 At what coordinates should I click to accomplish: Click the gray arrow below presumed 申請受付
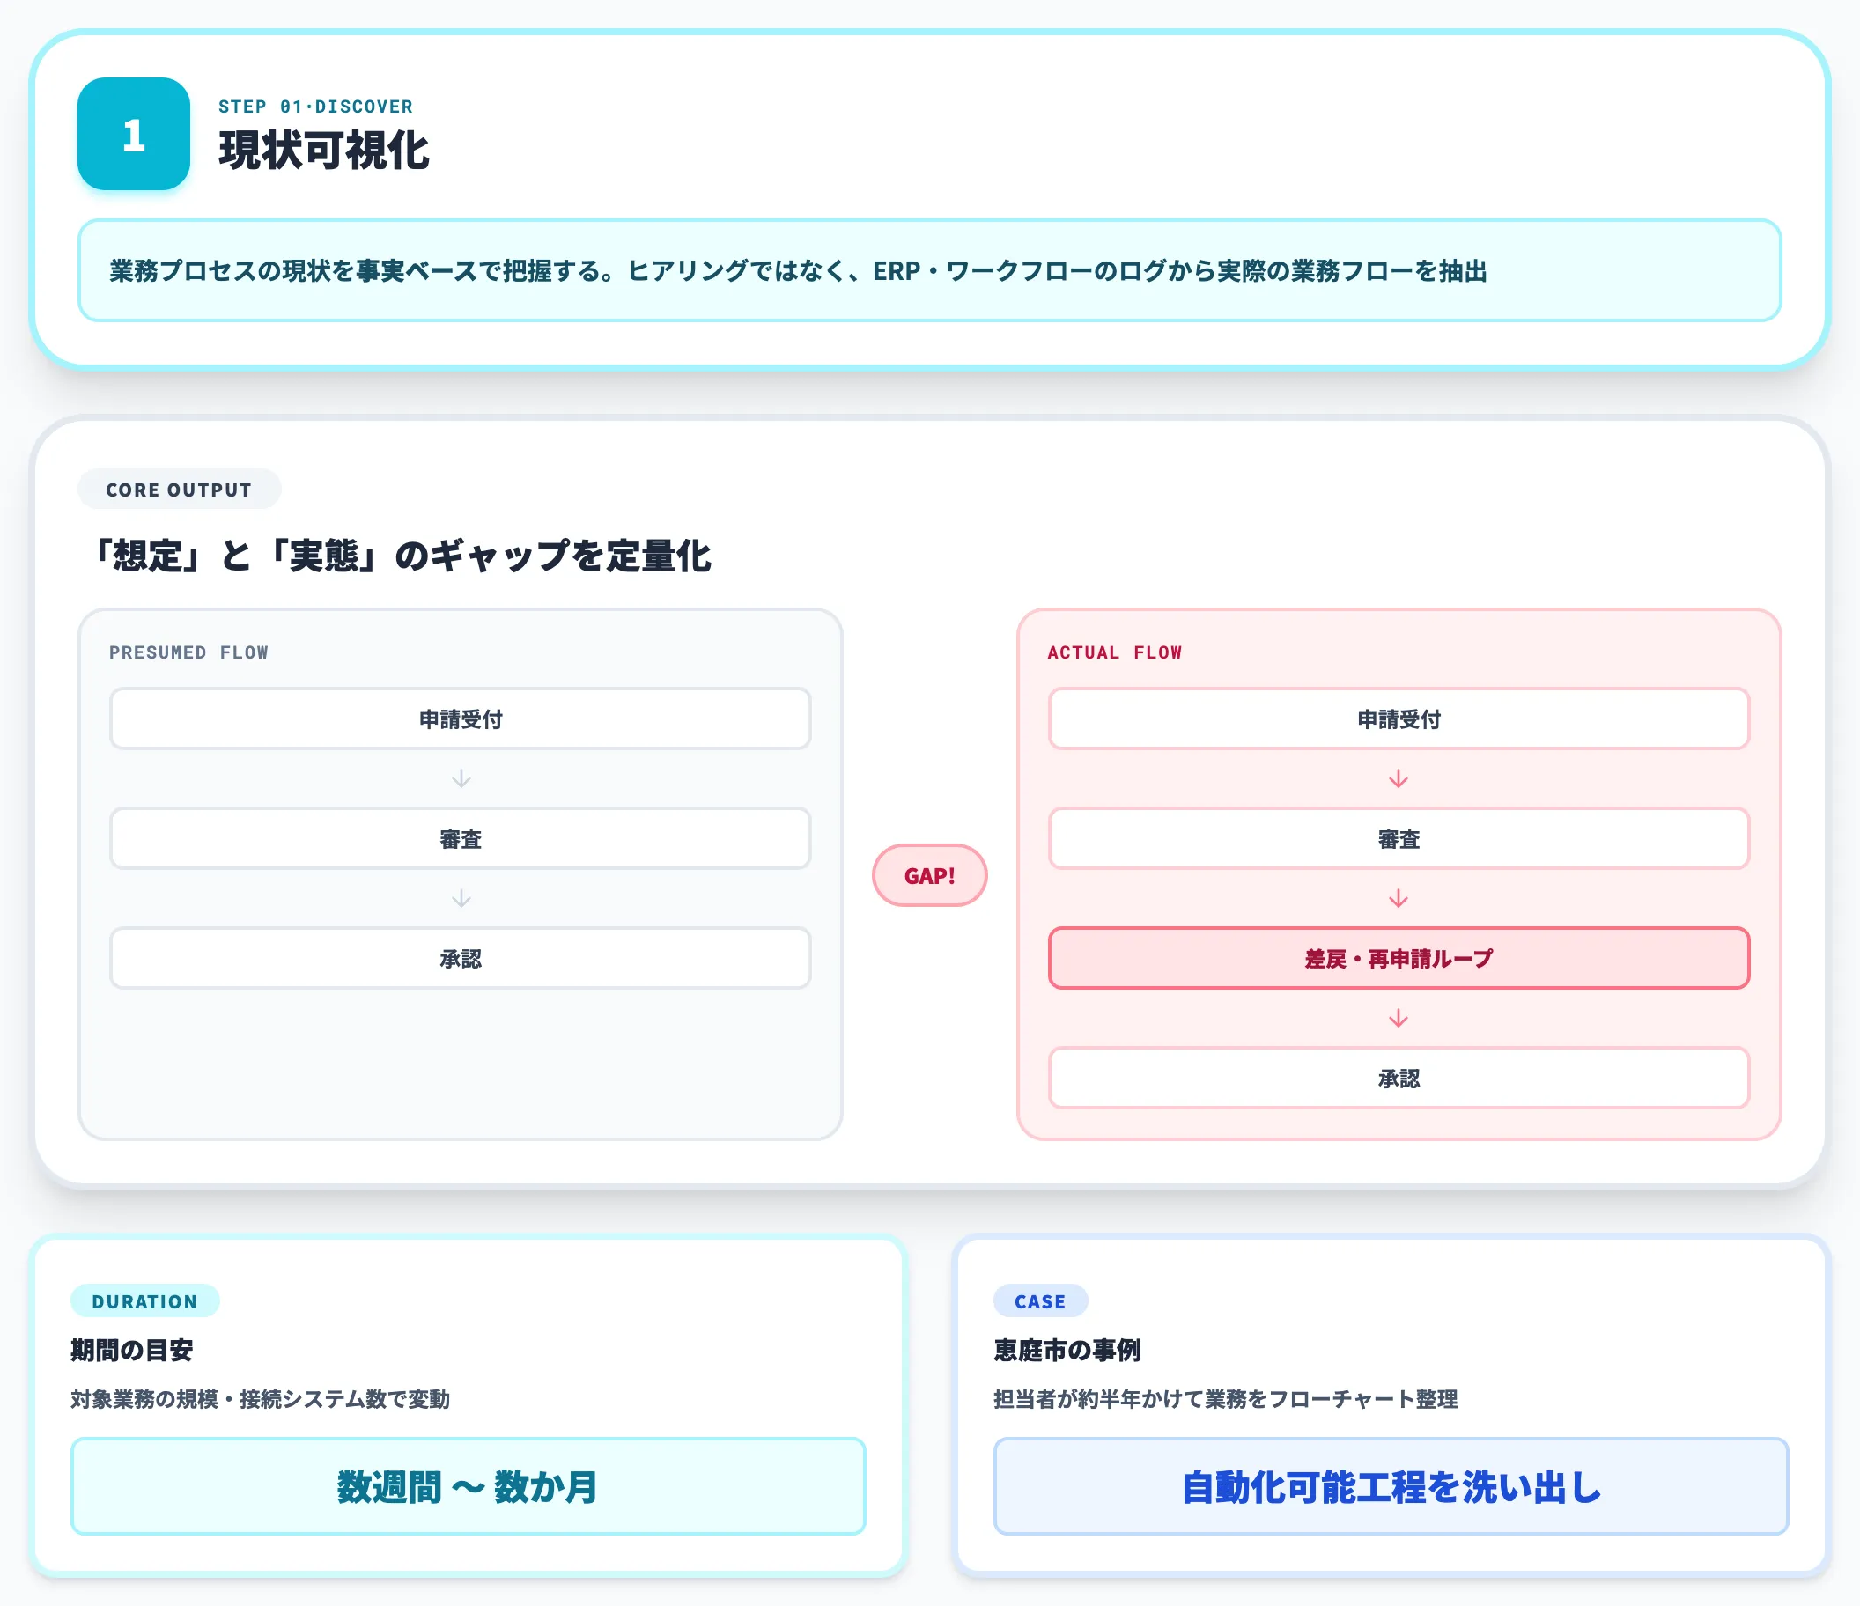pos(461,778)
